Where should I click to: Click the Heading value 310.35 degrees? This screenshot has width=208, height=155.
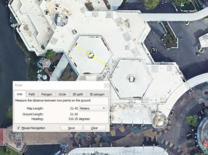click(79, 119)
